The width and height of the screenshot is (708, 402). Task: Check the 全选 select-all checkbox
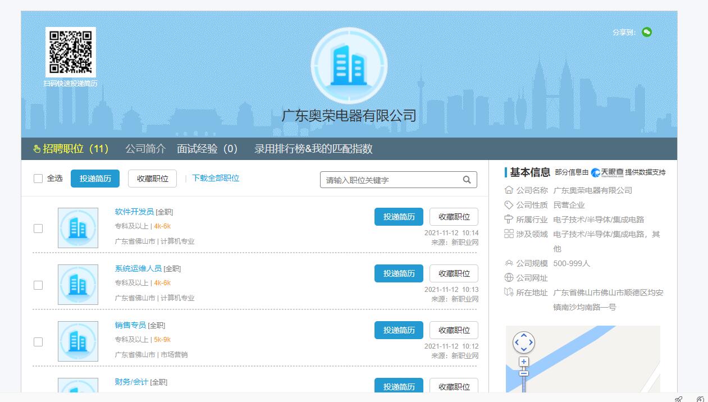[38, 179]
